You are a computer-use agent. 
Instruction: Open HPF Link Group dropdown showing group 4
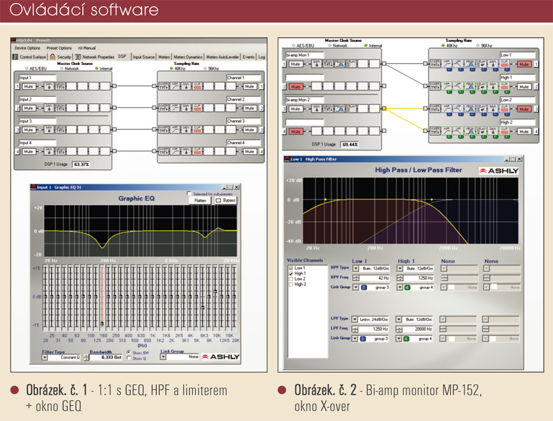point(400,287)
